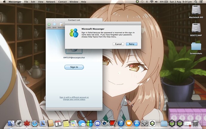Open iTunes from the Dock

tap(121, 124)
